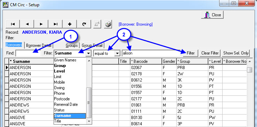Go to the next record arrow
Viewport: 257px width, 127px height.
pyautogui.click(x=41, y=24)
